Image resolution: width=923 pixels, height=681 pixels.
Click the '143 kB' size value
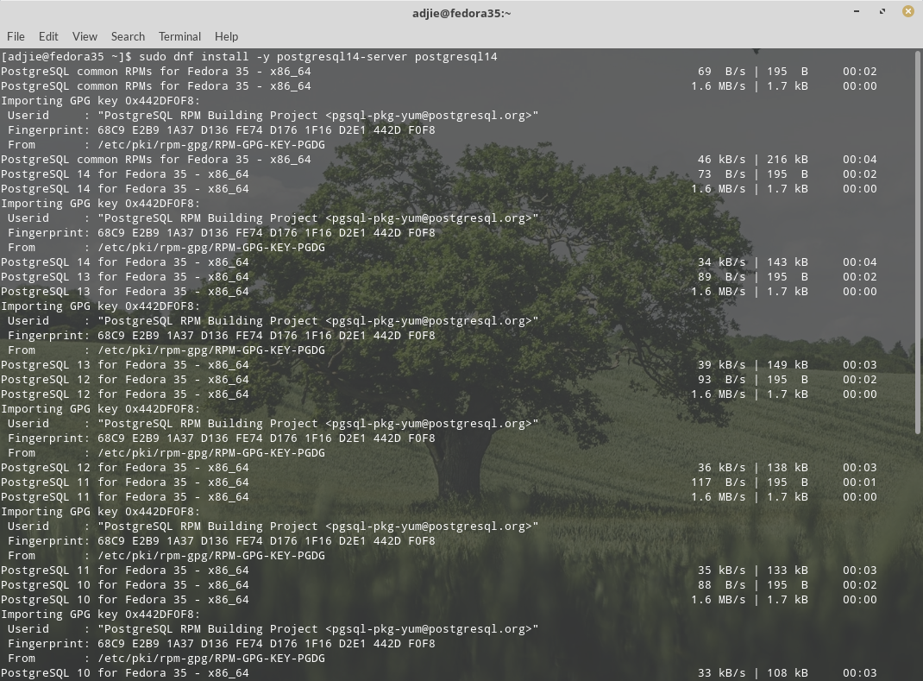click(788, 262)
